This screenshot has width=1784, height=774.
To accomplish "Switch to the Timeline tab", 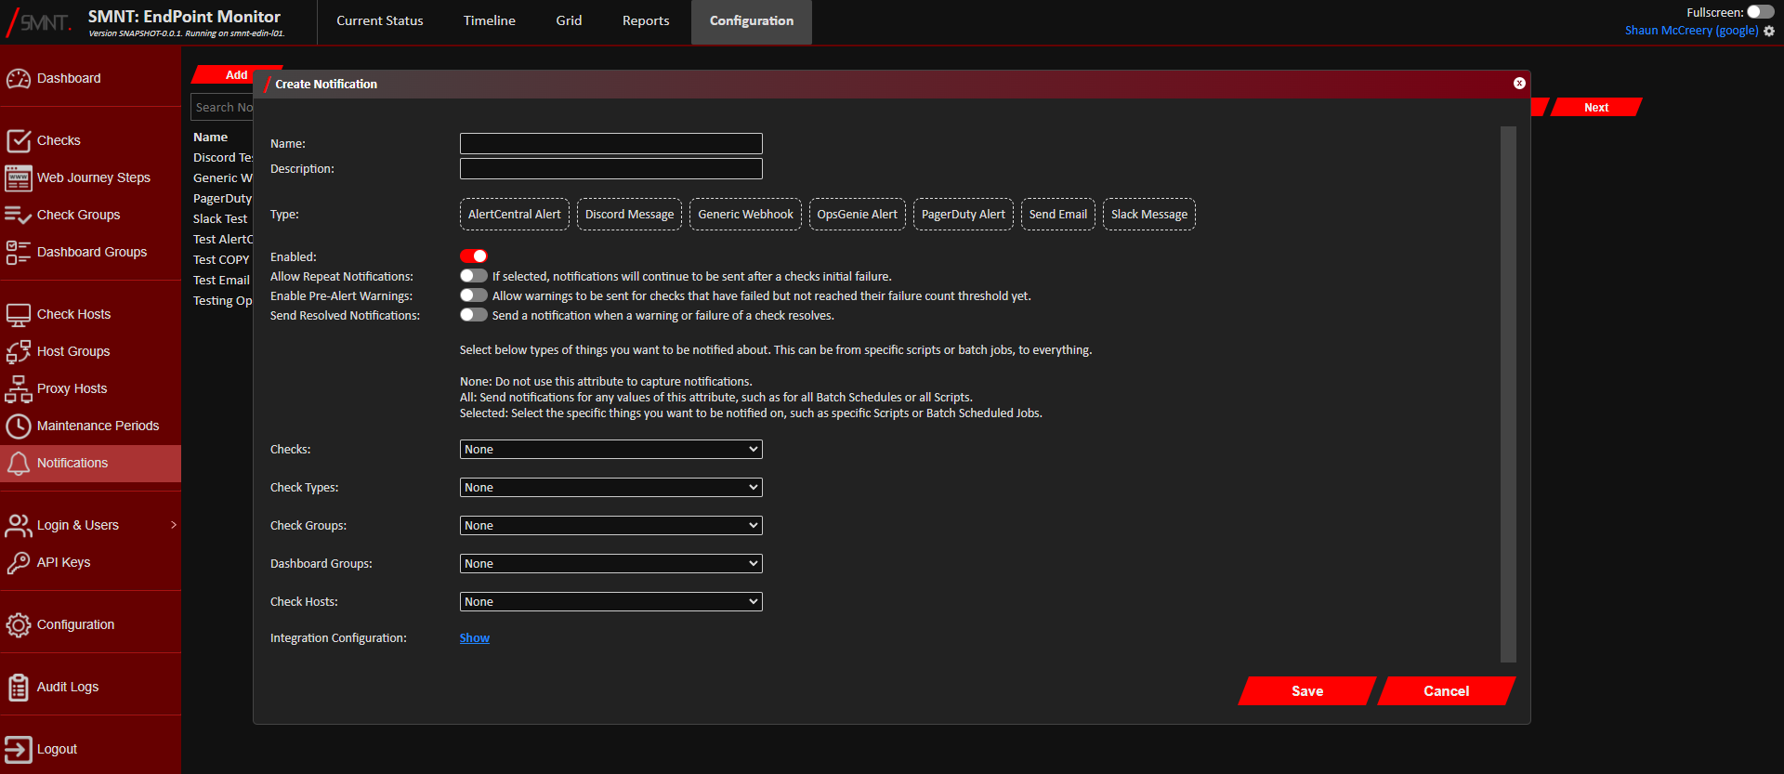I will tap(489, 20).
